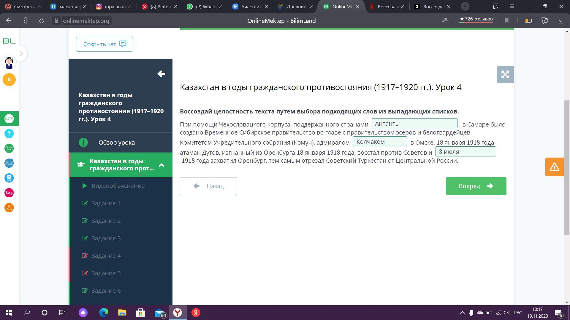Open the Антанты dropdown list
The width and height of the screenshot is (570, 320).
click(414, 124)
